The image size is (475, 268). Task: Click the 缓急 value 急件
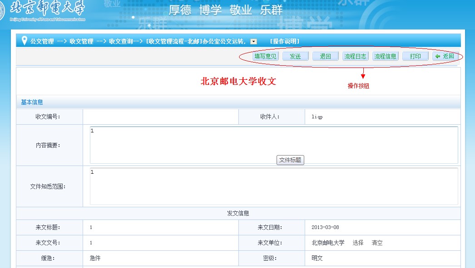tap(95, 258)
